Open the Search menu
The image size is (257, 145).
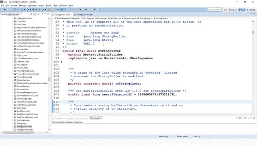41,5
